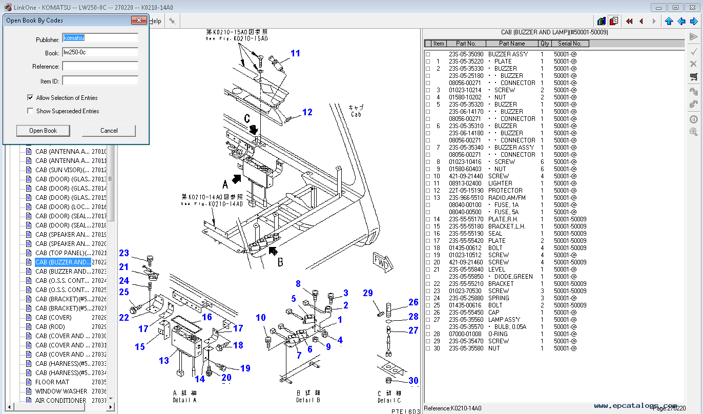Click the Cancel button in dialog
703x414 pixels.
109,131
